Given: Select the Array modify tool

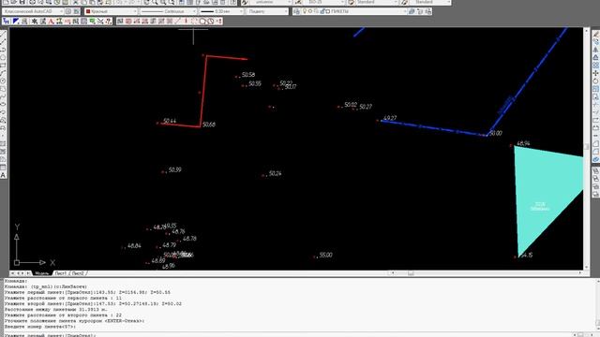Looking at the screenshot, I should tap(596, 66).
